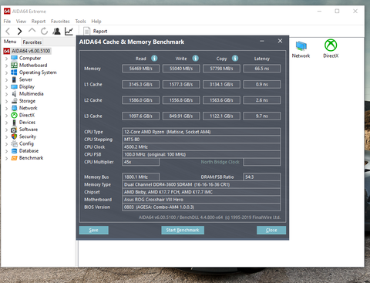Click Close in the benchmark dialog
This screenshot has height=283, width=370.
(271, 230)
